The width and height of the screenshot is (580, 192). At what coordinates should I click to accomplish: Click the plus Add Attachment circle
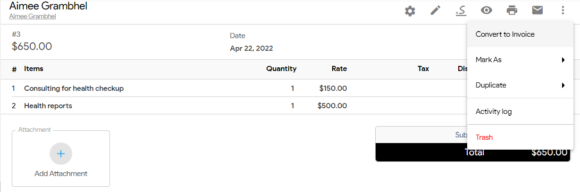(x=61, y=153)
